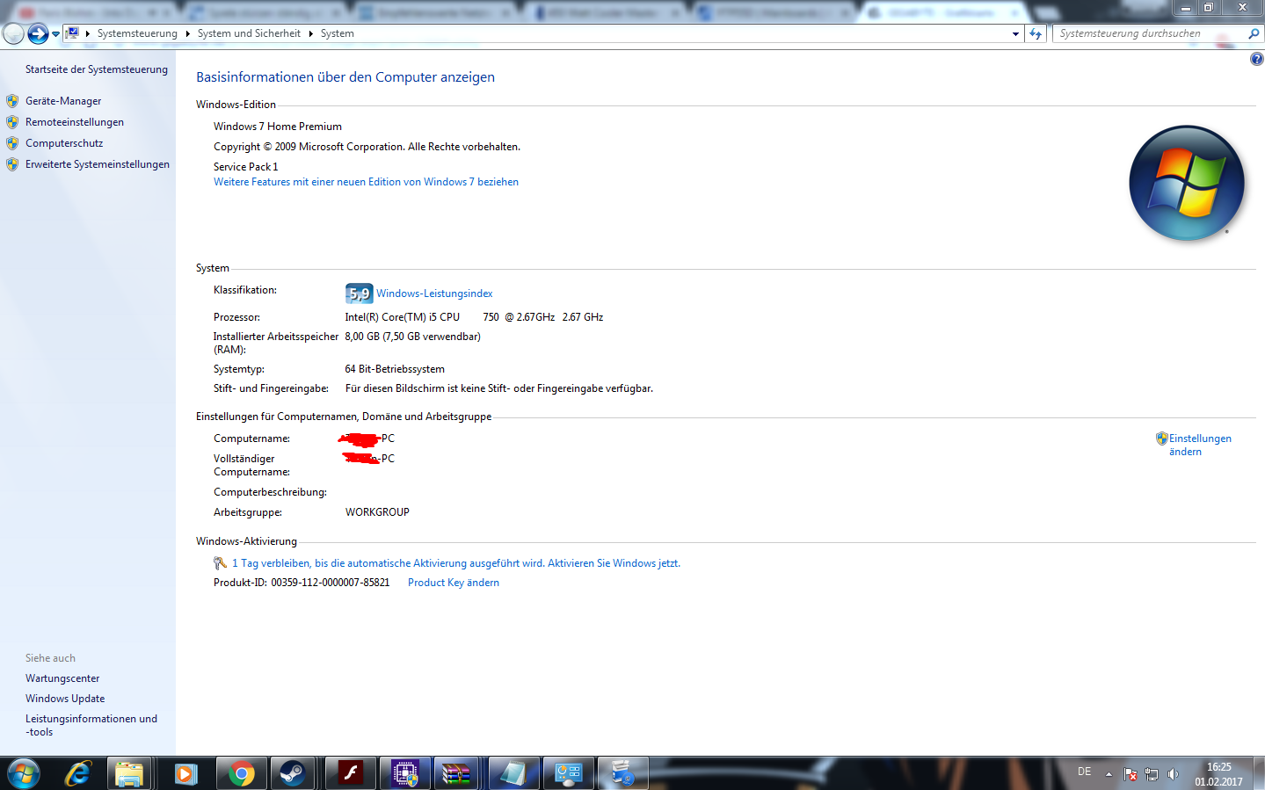Screen dimensions: 1265x790
Task: Open the notepad-style app taskbar icon
Action: pyautogui.click(x=514, y=773)
